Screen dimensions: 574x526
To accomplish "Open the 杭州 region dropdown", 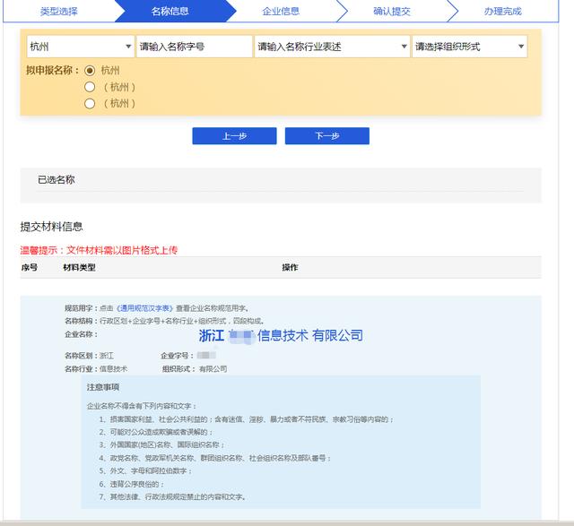I will pyautogui.click(x=80, y=47).
